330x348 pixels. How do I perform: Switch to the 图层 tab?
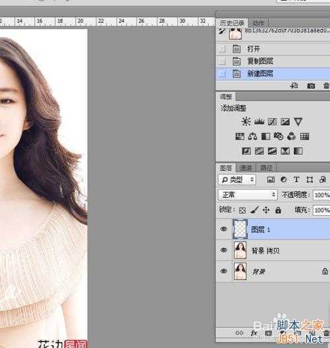tap(226, 168)
